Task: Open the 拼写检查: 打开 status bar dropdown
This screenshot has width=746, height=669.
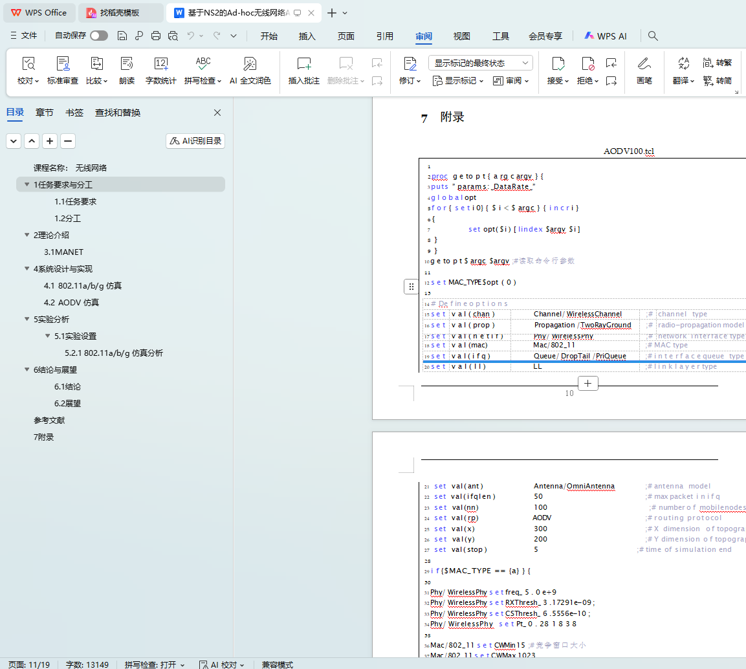Action: pyautogui.click(x=155, y=664)
